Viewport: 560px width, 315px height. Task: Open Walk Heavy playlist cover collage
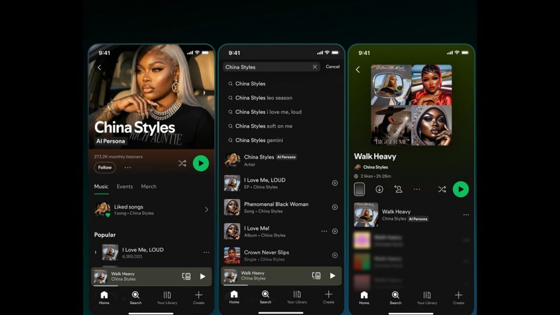(411, 105)
